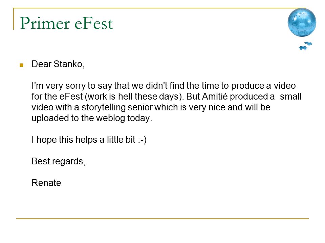Click the word senior in the text
Screen dimensions: 325x243
pos(140,107)
